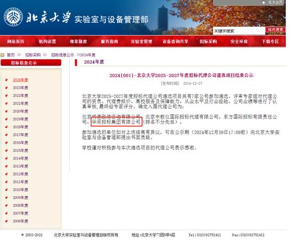295x243 pixels.
Task: Open 实验室管理 navigation item
Action: pos(141,42)
